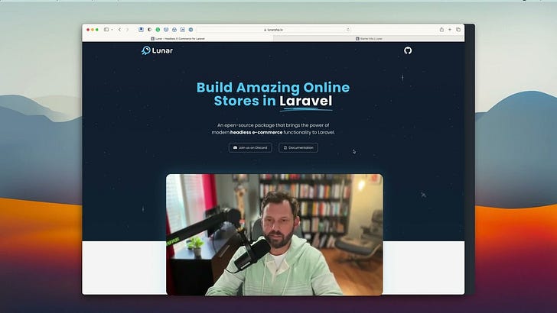Click the 'headless e-commerce' bold text
557x313 pixels.
click(256, 132)
